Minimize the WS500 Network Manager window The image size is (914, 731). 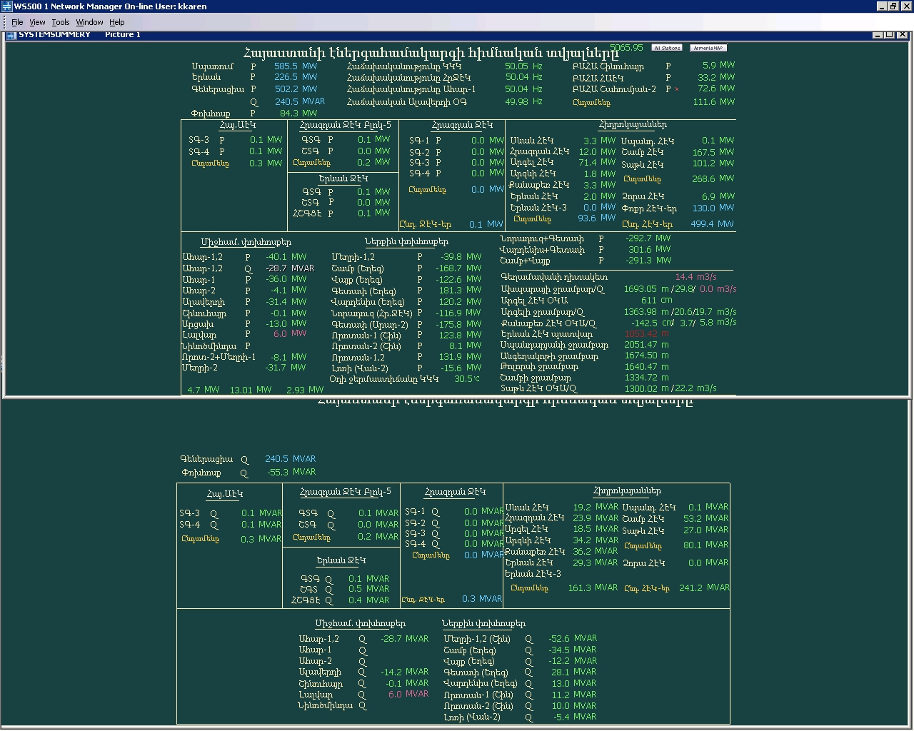coord(882,6)
